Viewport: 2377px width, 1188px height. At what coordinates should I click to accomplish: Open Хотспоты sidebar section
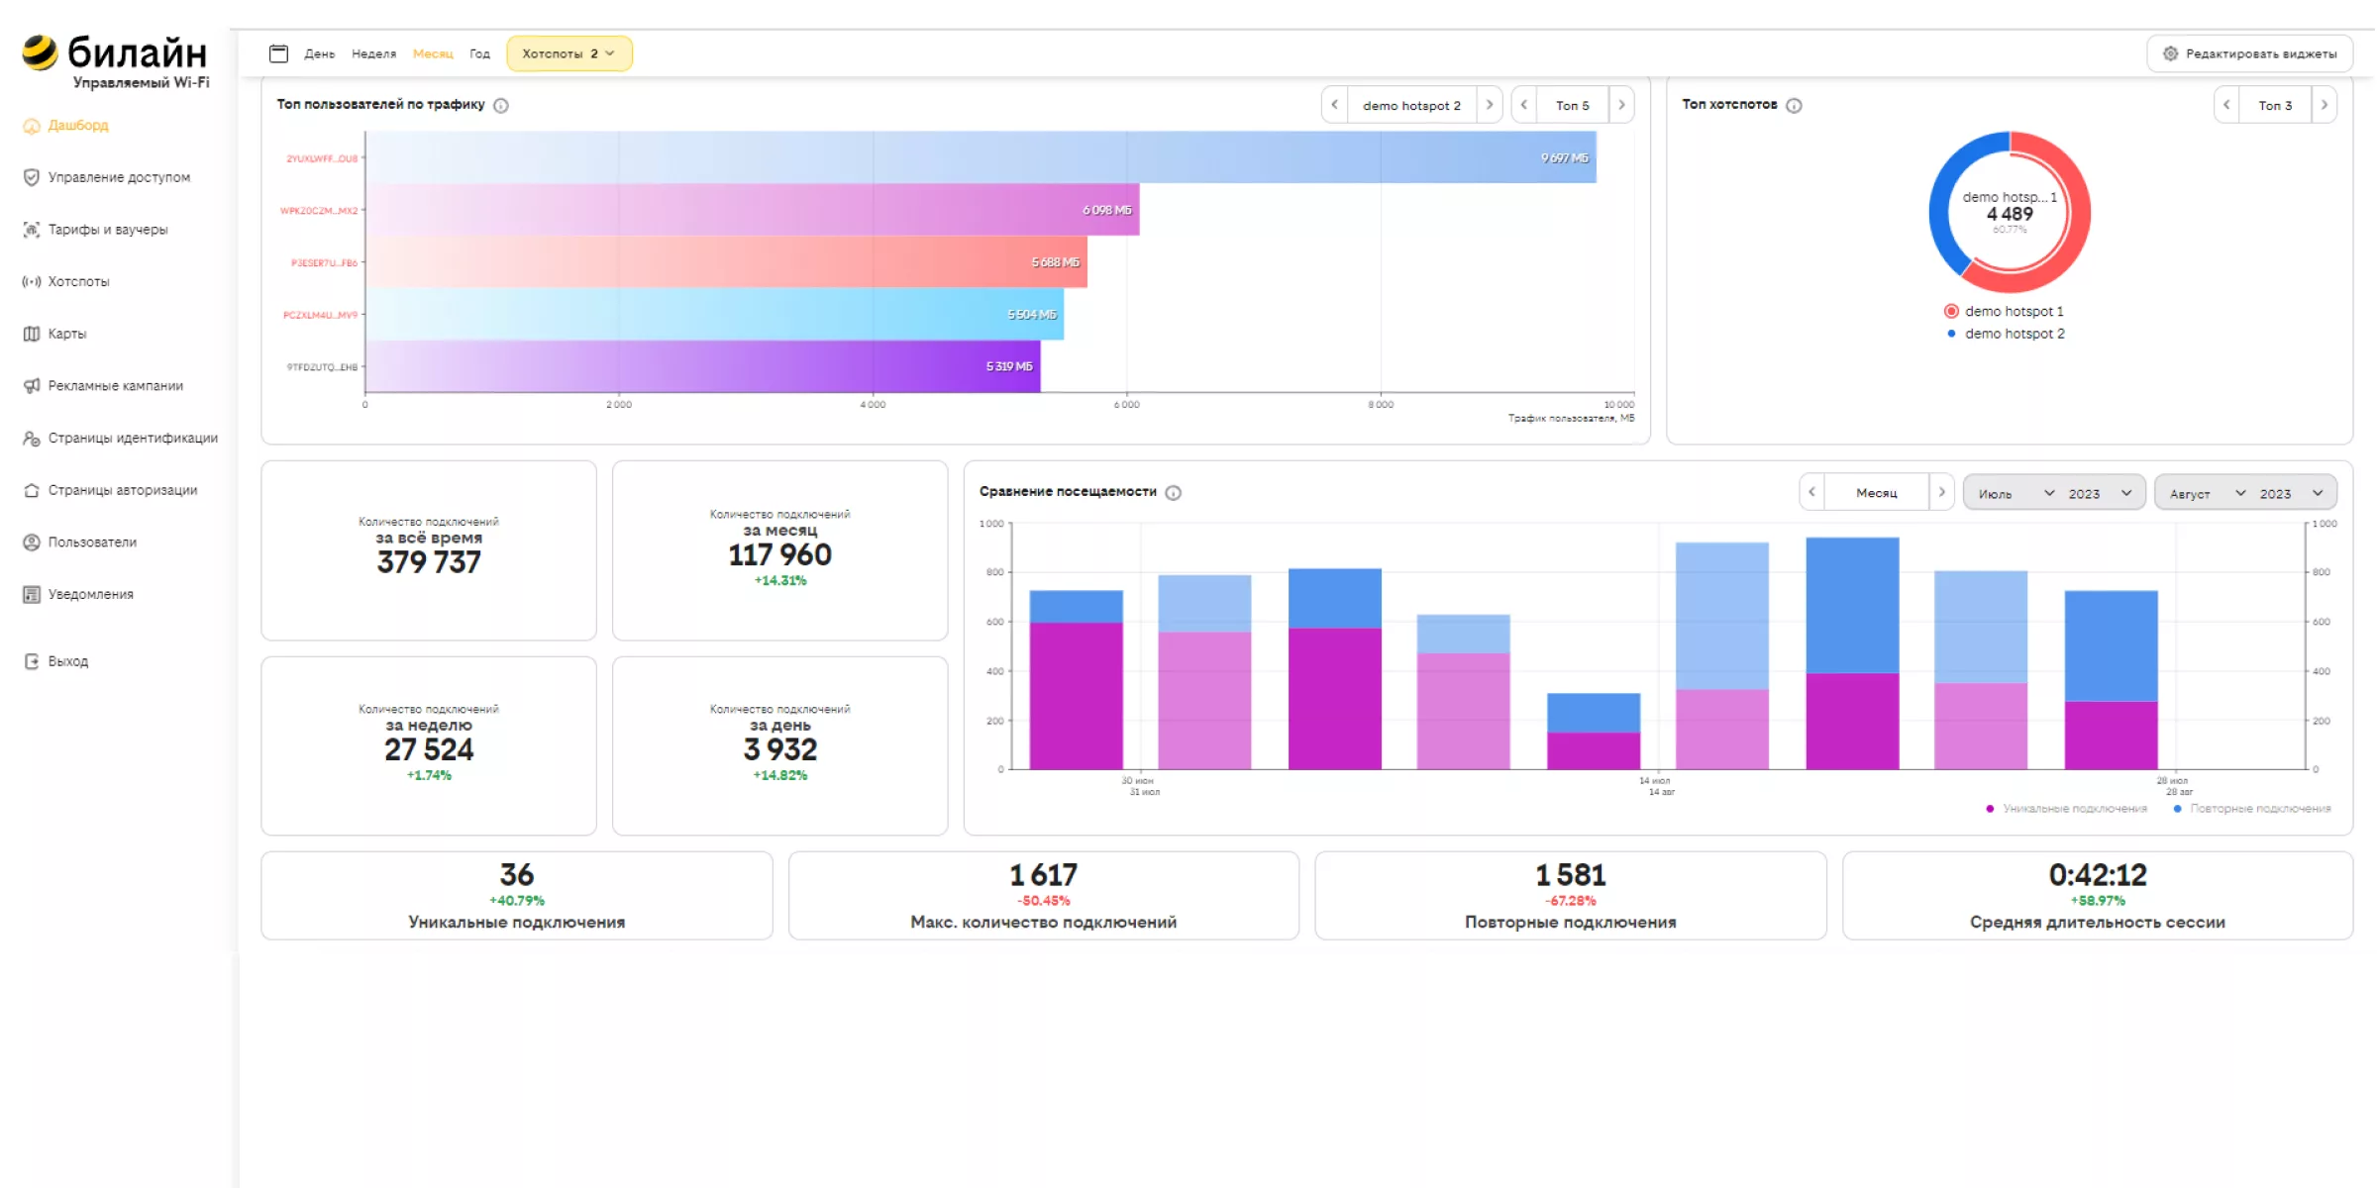77,282
